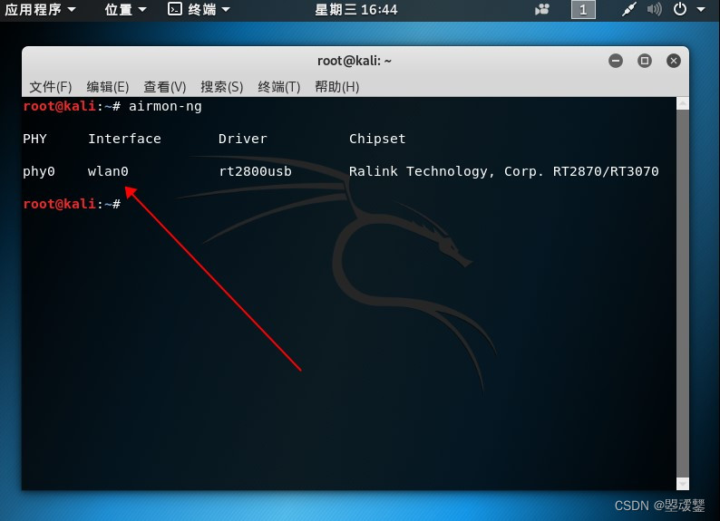This screenshot has height=521, width=720.
Task: Open the 终端(T) menu
Action: [279, 87]
